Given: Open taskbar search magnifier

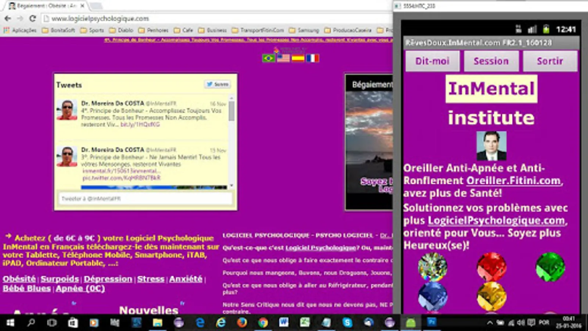Looking at the screenshot, I should pyautogui.click(x=31, y=323).
